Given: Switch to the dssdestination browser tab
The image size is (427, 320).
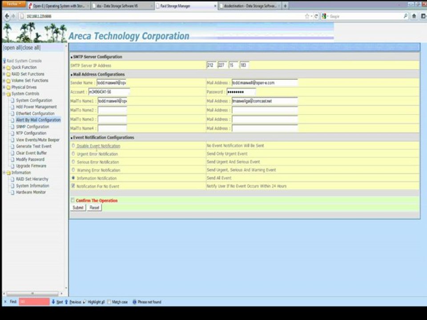Looking at the screenshot, I should pos(250,6).
